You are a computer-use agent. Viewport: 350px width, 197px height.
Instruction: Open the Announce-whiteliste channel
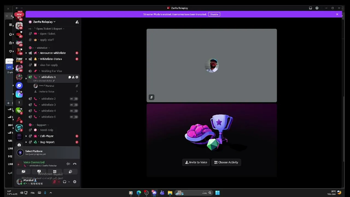click(x=53, y=53)
